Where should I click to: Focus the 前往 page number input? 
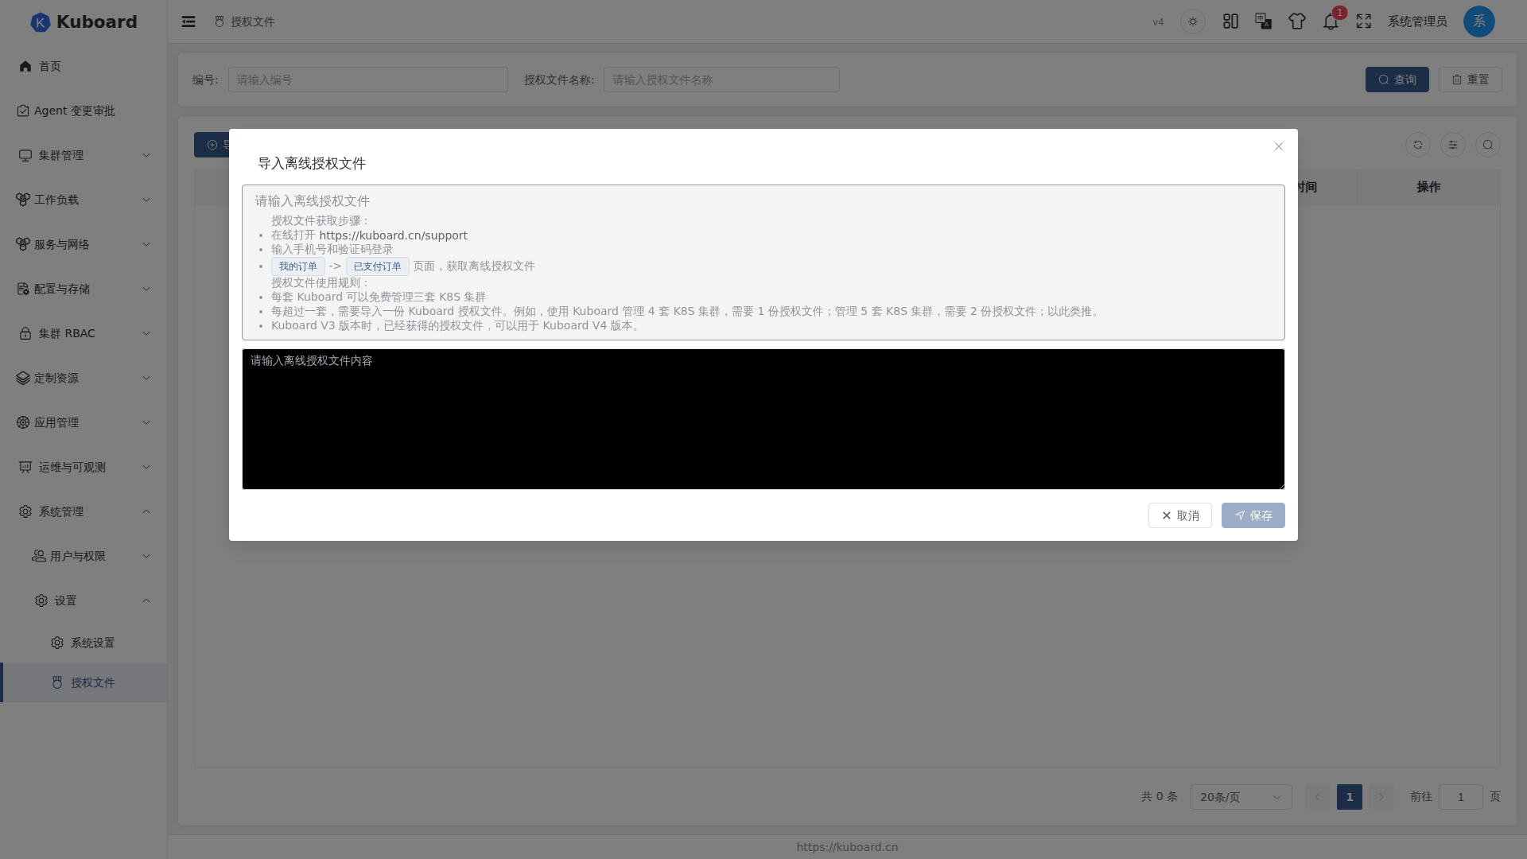tap(1461, 797)
